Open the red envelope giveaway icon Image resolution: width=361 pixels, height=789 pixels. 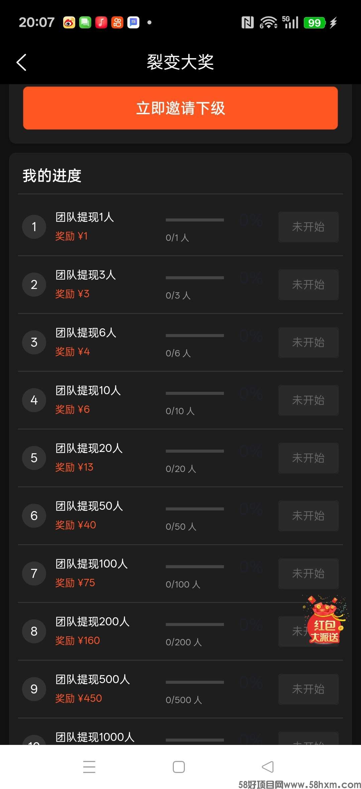point(325,621)
